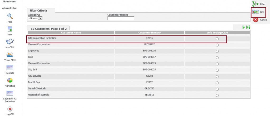Focus the Customer Name input field
The height and width of the screenshot is (116, 270).
point(121,18)
